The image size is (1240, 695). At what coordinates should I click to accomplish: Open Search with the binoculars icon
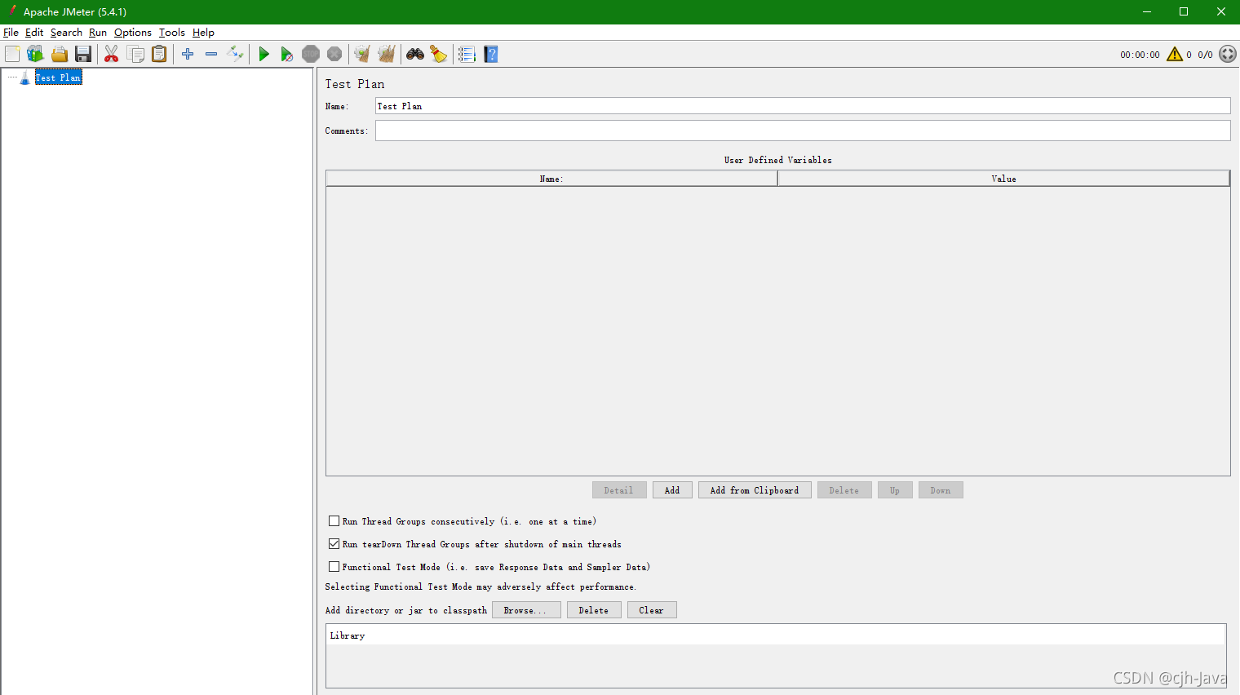[415, 54]
